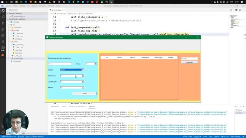
Task: Run Python file with the play icon
Action: pos(231,10)
